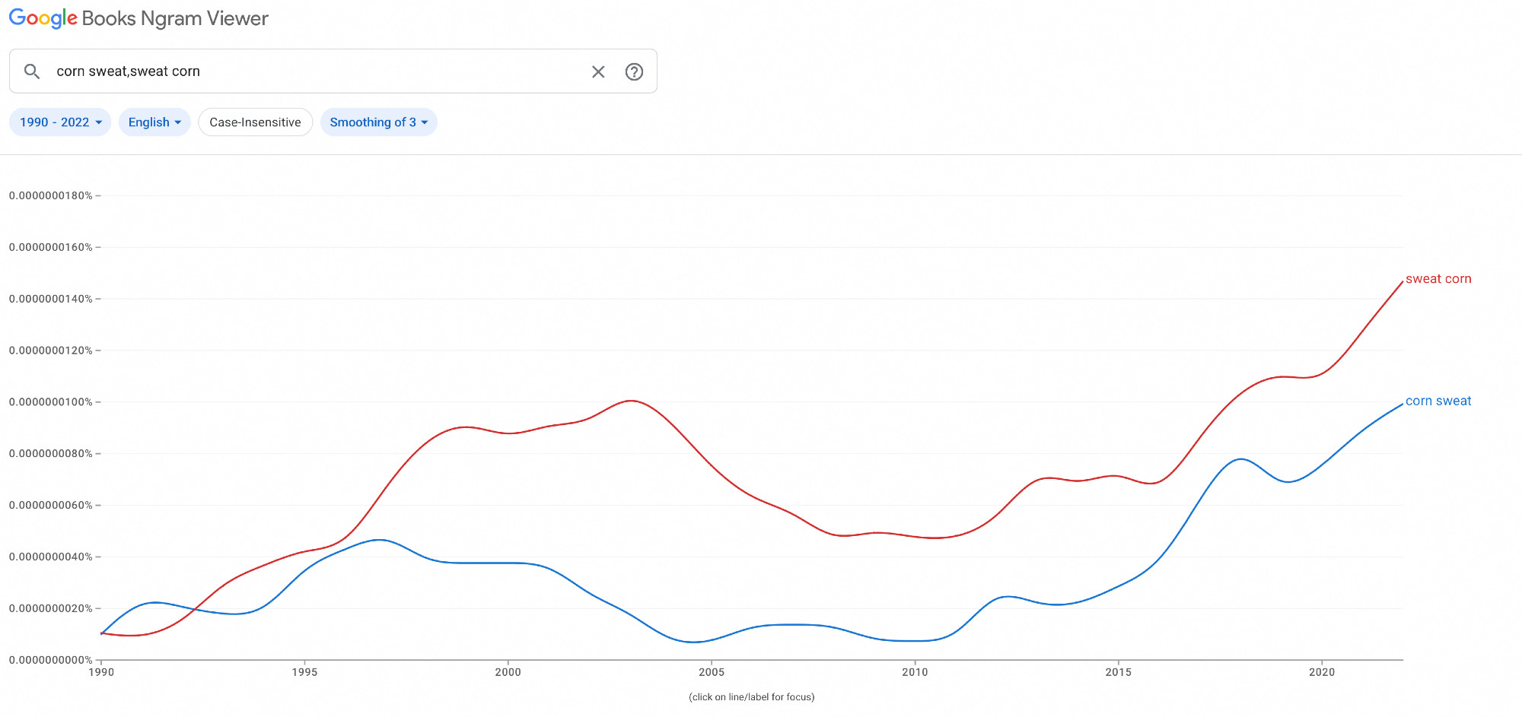Open the help question mark icon
The width and height of the screenshot is (1522, 717).
pos(634,71)
